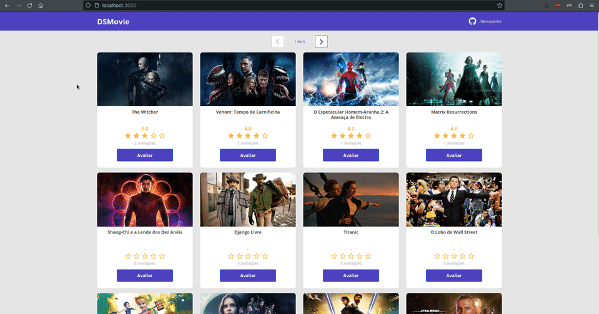The height and width of the screenshot is (314, 599).
Task: Click Avaliar for Venom: Tempo de Carnificina
Action: pyautogui.click(x=248, y=155)
